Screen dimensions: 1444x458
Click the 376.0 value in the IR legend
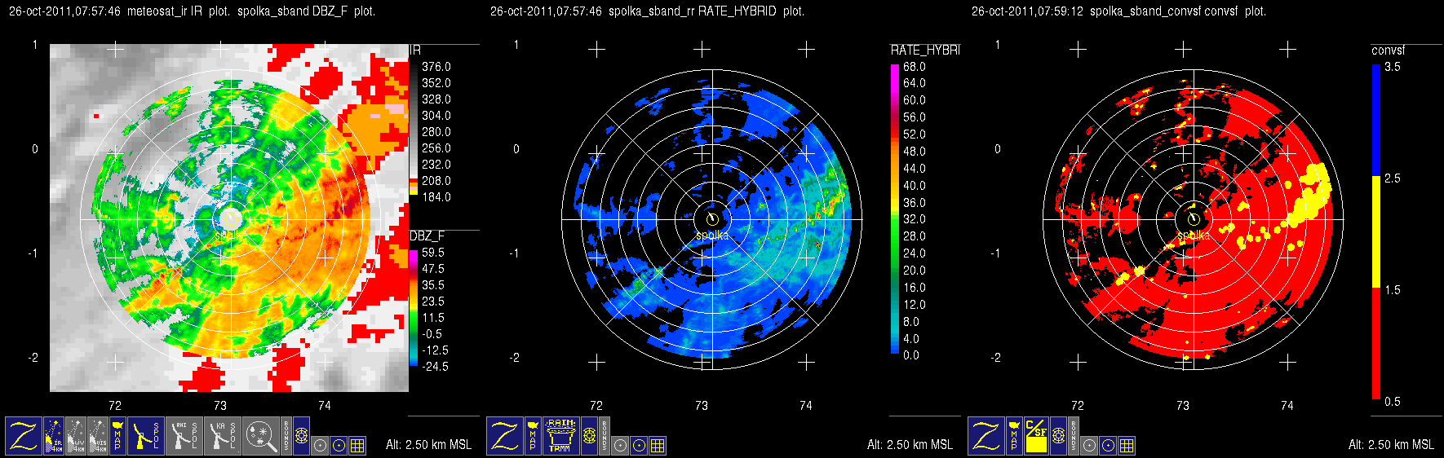[436, 67]
